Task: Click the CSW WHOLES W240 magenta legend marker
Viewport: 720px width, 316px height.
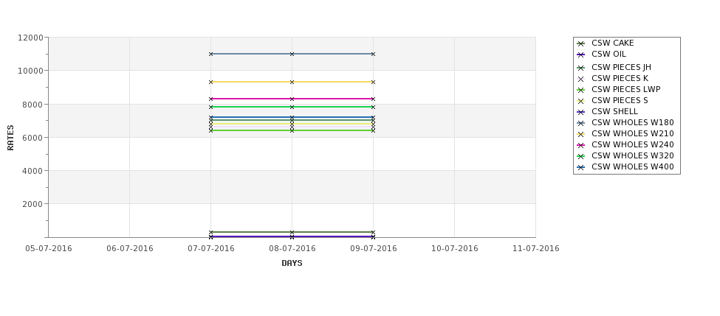Action: tap(581, 145)
